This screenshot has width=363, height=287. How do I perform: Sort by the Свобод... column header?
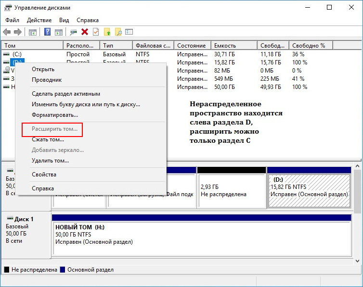(273, 46)
